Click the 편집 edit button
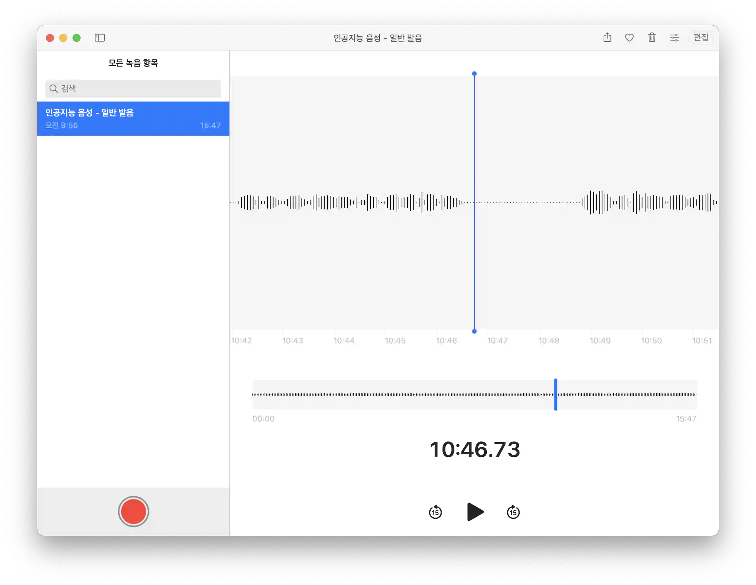Screen dimensions: 756x585 pyautogui.click(x=701, y=37)
